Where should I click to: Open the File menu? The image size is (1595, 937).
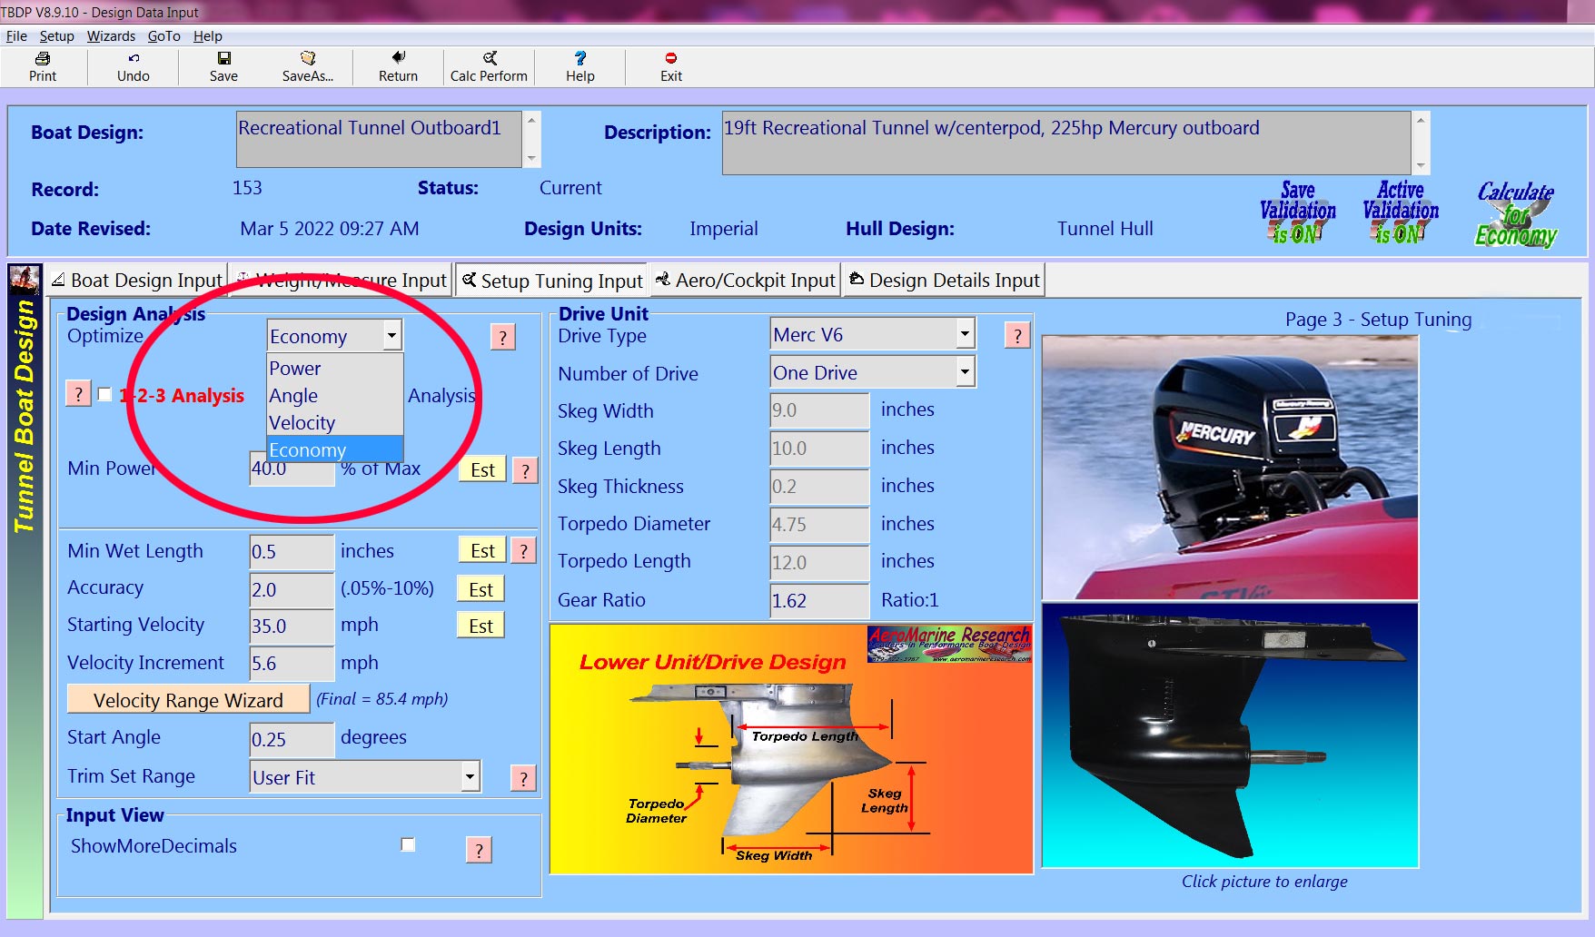16,36
